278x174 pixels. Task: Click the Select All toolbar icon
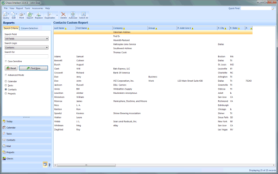tap(83, 15)
